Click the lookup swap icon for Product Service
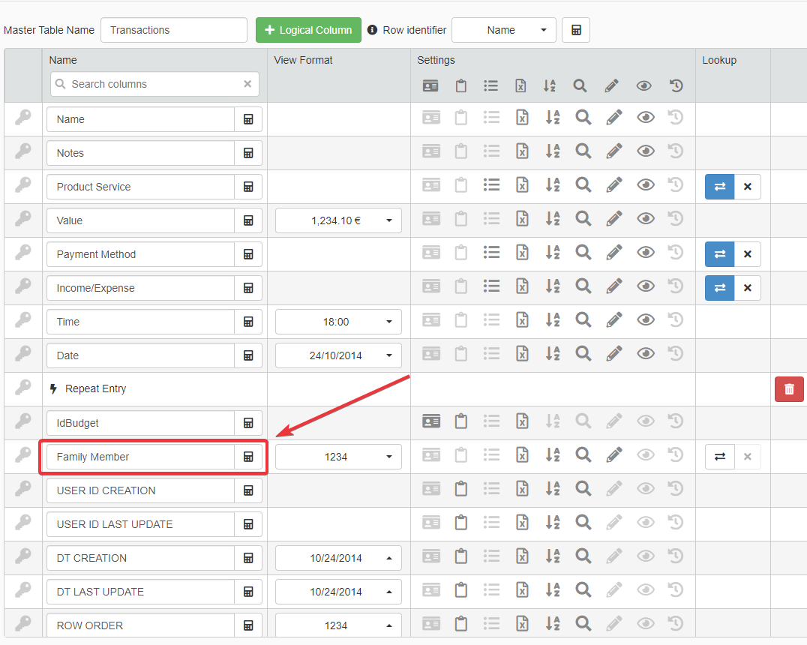The height and width of the screenshot is (645, 807). coord(719,187)
